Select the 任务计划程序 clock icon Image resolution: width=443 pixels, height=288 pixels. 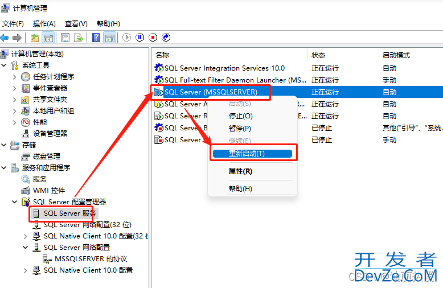pyautogui.click(x=26, y=77)
